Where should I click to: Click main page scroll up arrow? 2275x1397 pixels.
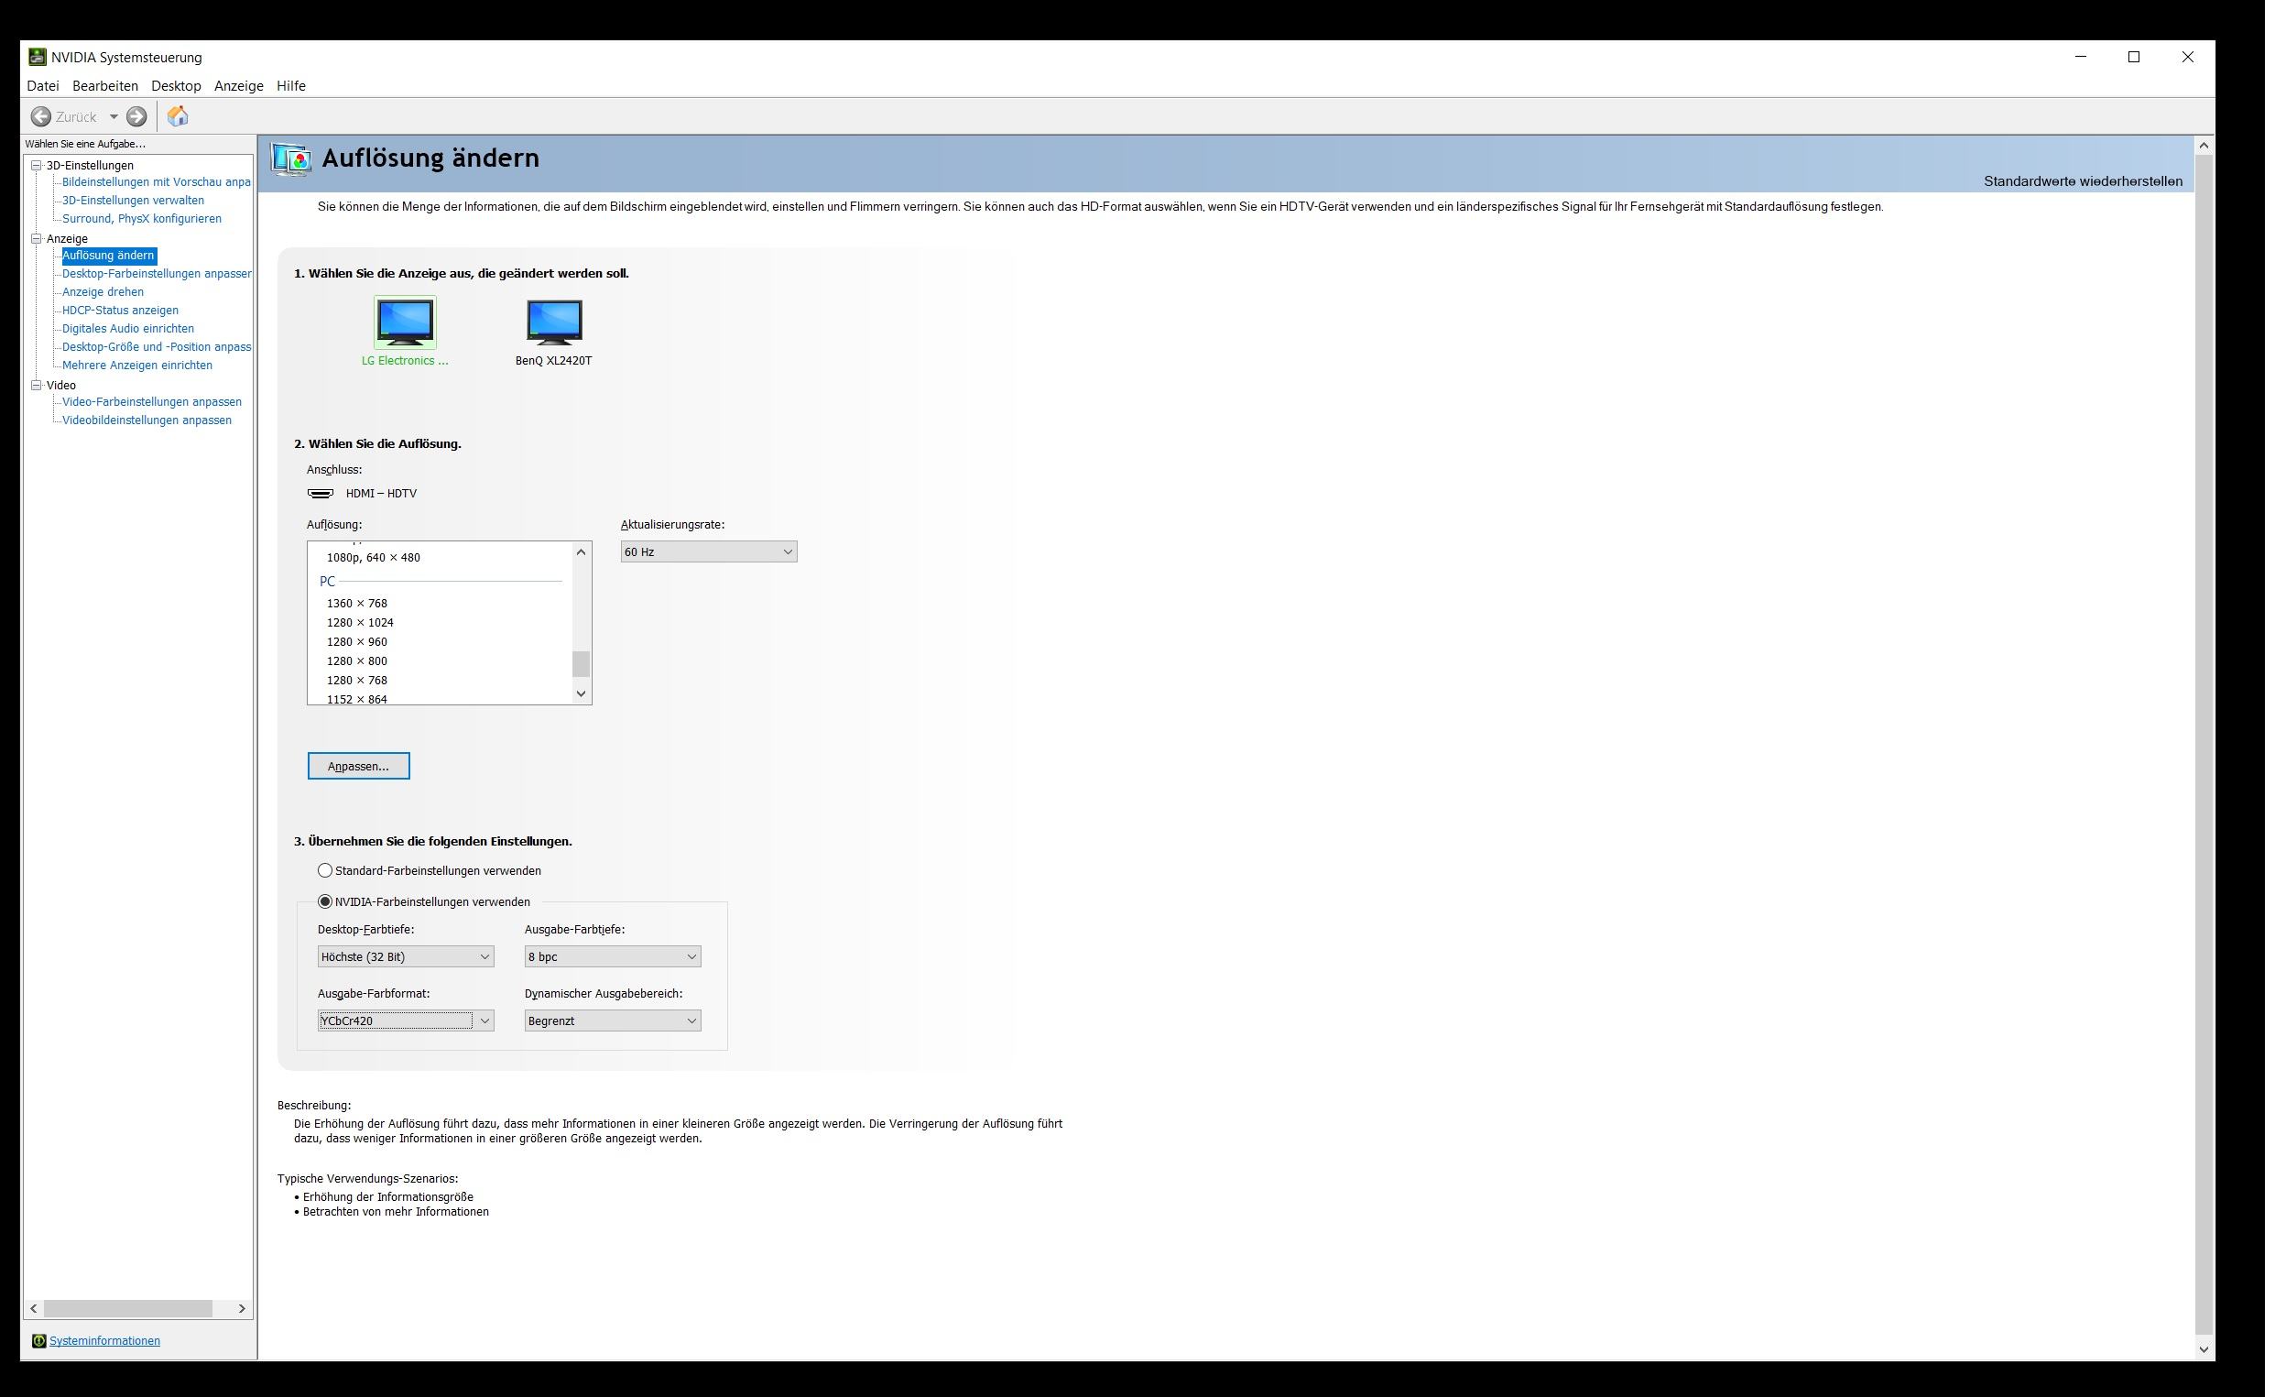[2204, 145]
